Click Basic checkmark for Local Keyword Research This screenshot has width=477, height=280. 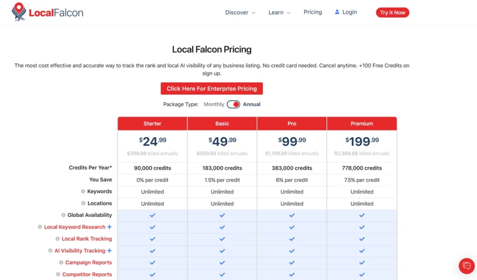pyautogui.click(x=222, y=227)
